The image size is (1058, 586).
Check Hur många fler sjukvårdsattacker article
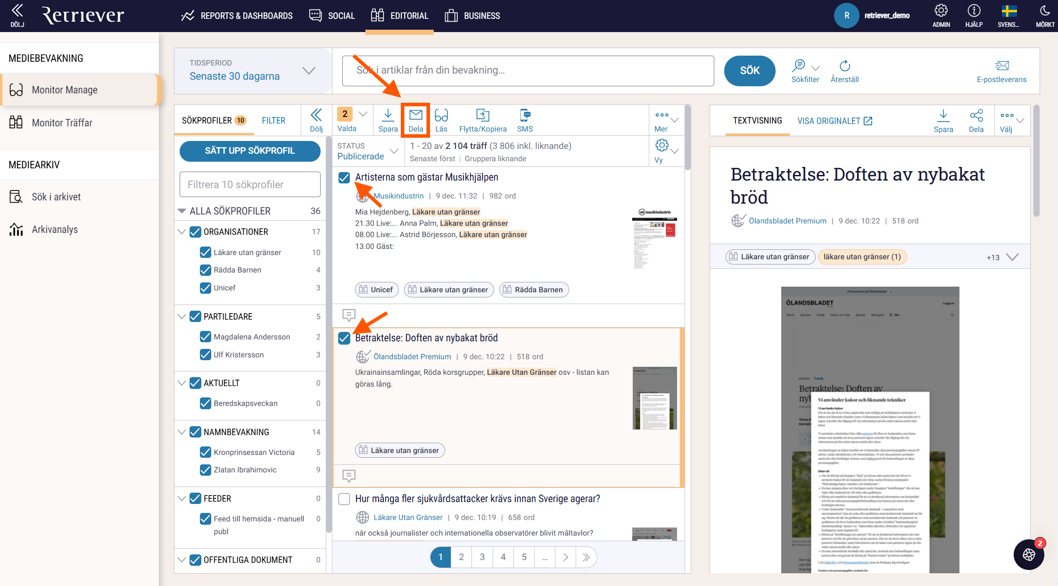pos(344,499)
